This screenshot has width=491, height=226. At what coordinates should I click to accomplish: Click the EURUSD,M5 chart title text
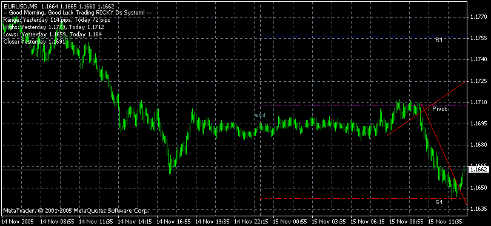pyautogui.click(x=58, y=6)
